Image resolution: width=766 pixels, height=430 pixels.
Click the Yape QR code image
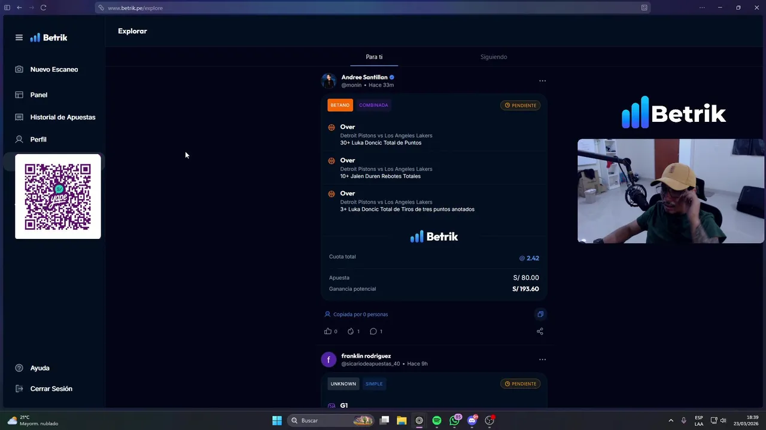pyautogui.click(x=58, y=196)
